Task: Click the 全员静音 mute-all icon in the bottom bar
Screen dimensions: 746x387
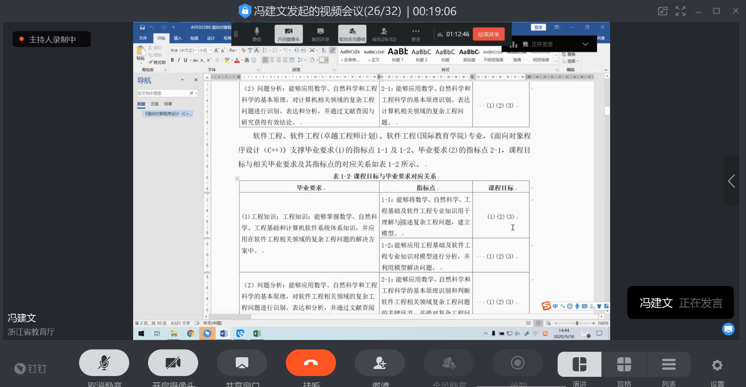Action: tap(449, 363)
